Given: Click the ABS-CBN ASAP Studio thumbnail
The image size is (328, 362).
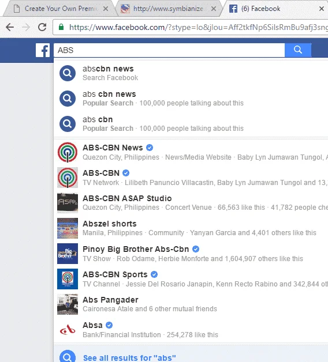Looking at the screenshot, I should click(68, 203).
